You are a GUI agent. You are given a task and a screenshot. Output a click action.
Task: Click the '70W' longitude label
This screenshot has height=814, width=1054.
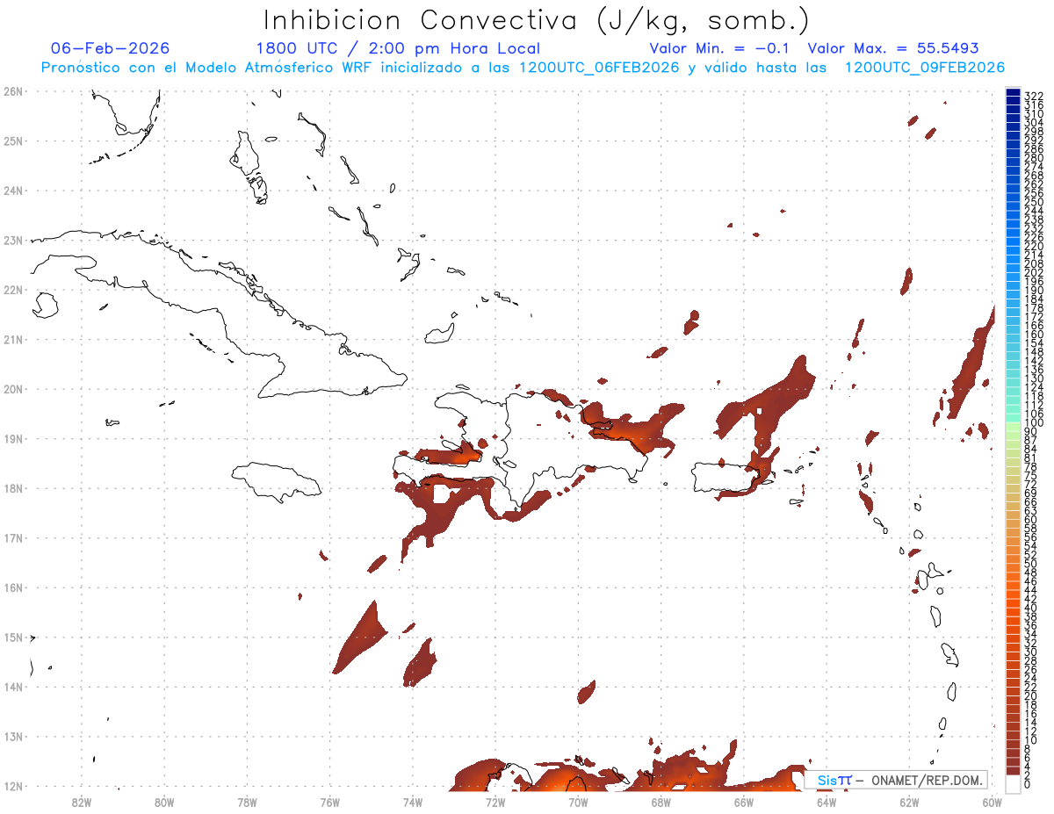[578, 802]
